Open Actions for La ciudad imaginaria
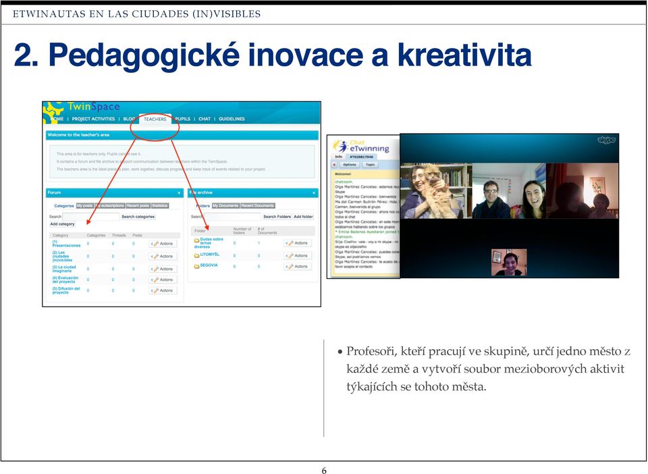The image size is (648, 474). point(163,269)
